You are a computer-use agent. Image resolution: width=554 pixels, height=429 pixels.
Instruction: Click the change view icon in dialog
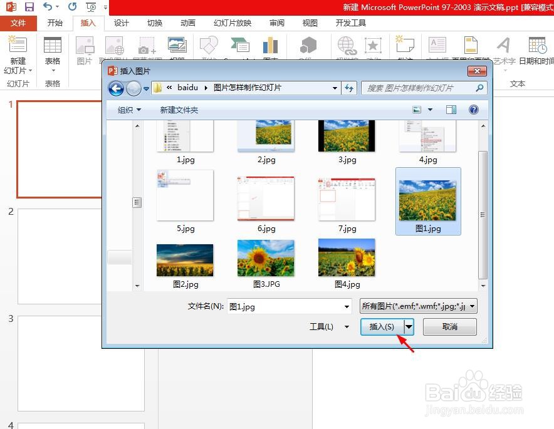click(417, 110)
